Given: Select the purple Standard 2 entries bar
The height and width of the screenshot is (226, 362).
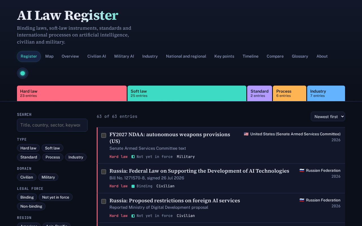Looking at the screenshot, I should [x=260, y=93].
